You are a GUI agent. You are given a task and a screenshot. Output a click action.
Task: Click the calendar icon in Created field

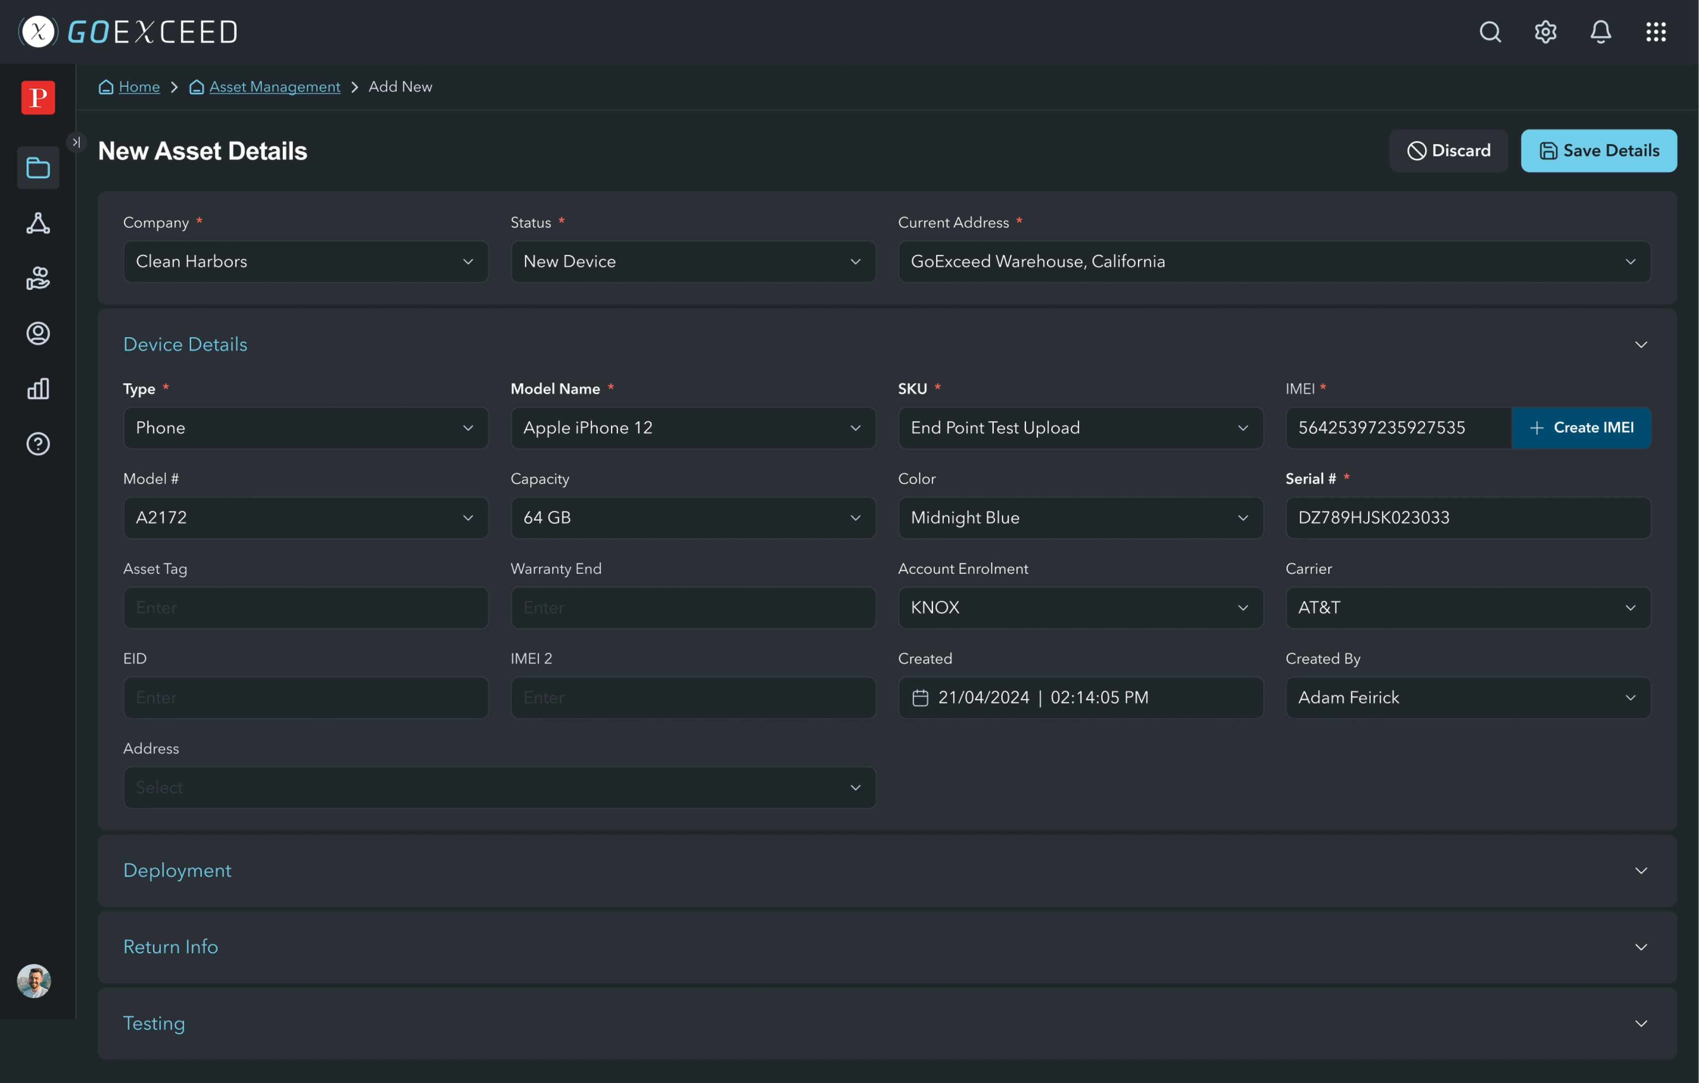920,698
